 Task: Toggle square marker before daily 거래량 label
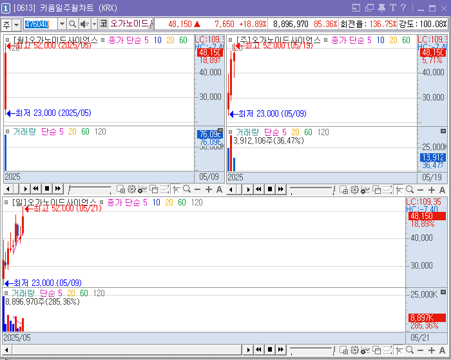click(6, 293)
